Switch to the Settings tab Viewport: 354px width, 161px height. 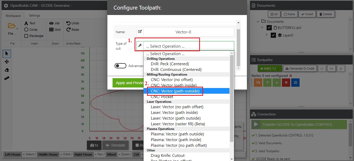point(34,16)
